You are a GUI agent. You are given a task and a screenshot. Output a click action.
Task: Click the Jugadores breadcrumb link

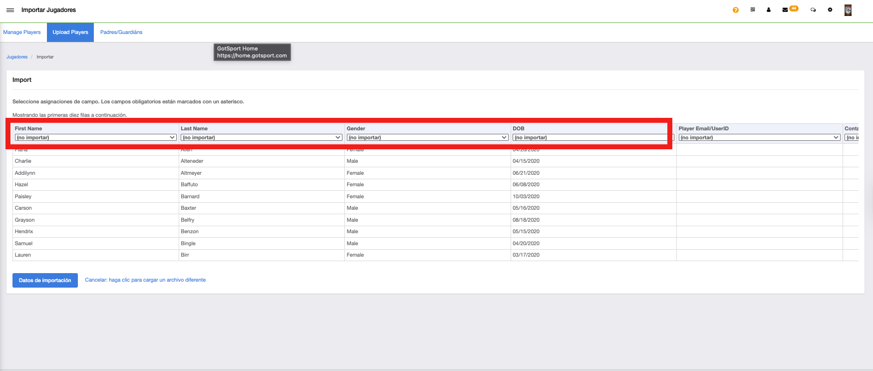pyautogui.click(x=17, y=57)
